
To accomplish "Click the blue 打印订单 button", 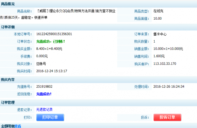I will (50, 117).
